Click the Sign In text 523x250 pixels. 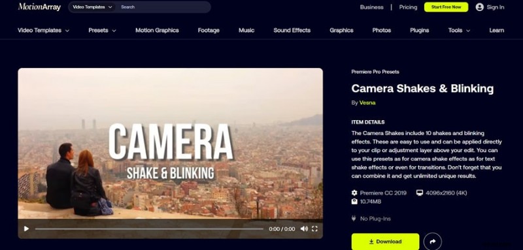click(x=496, y=7)
